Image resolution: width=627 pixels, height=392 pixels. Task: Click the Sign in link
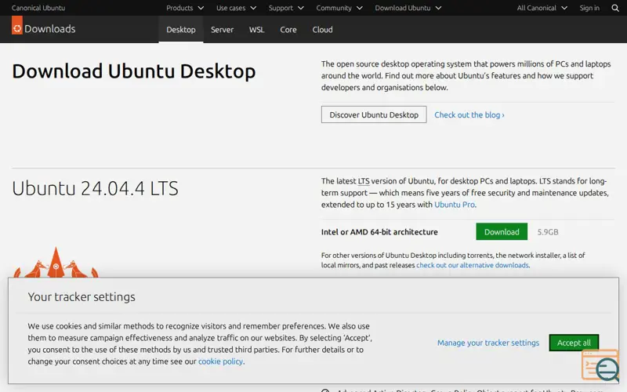(589, 8)
